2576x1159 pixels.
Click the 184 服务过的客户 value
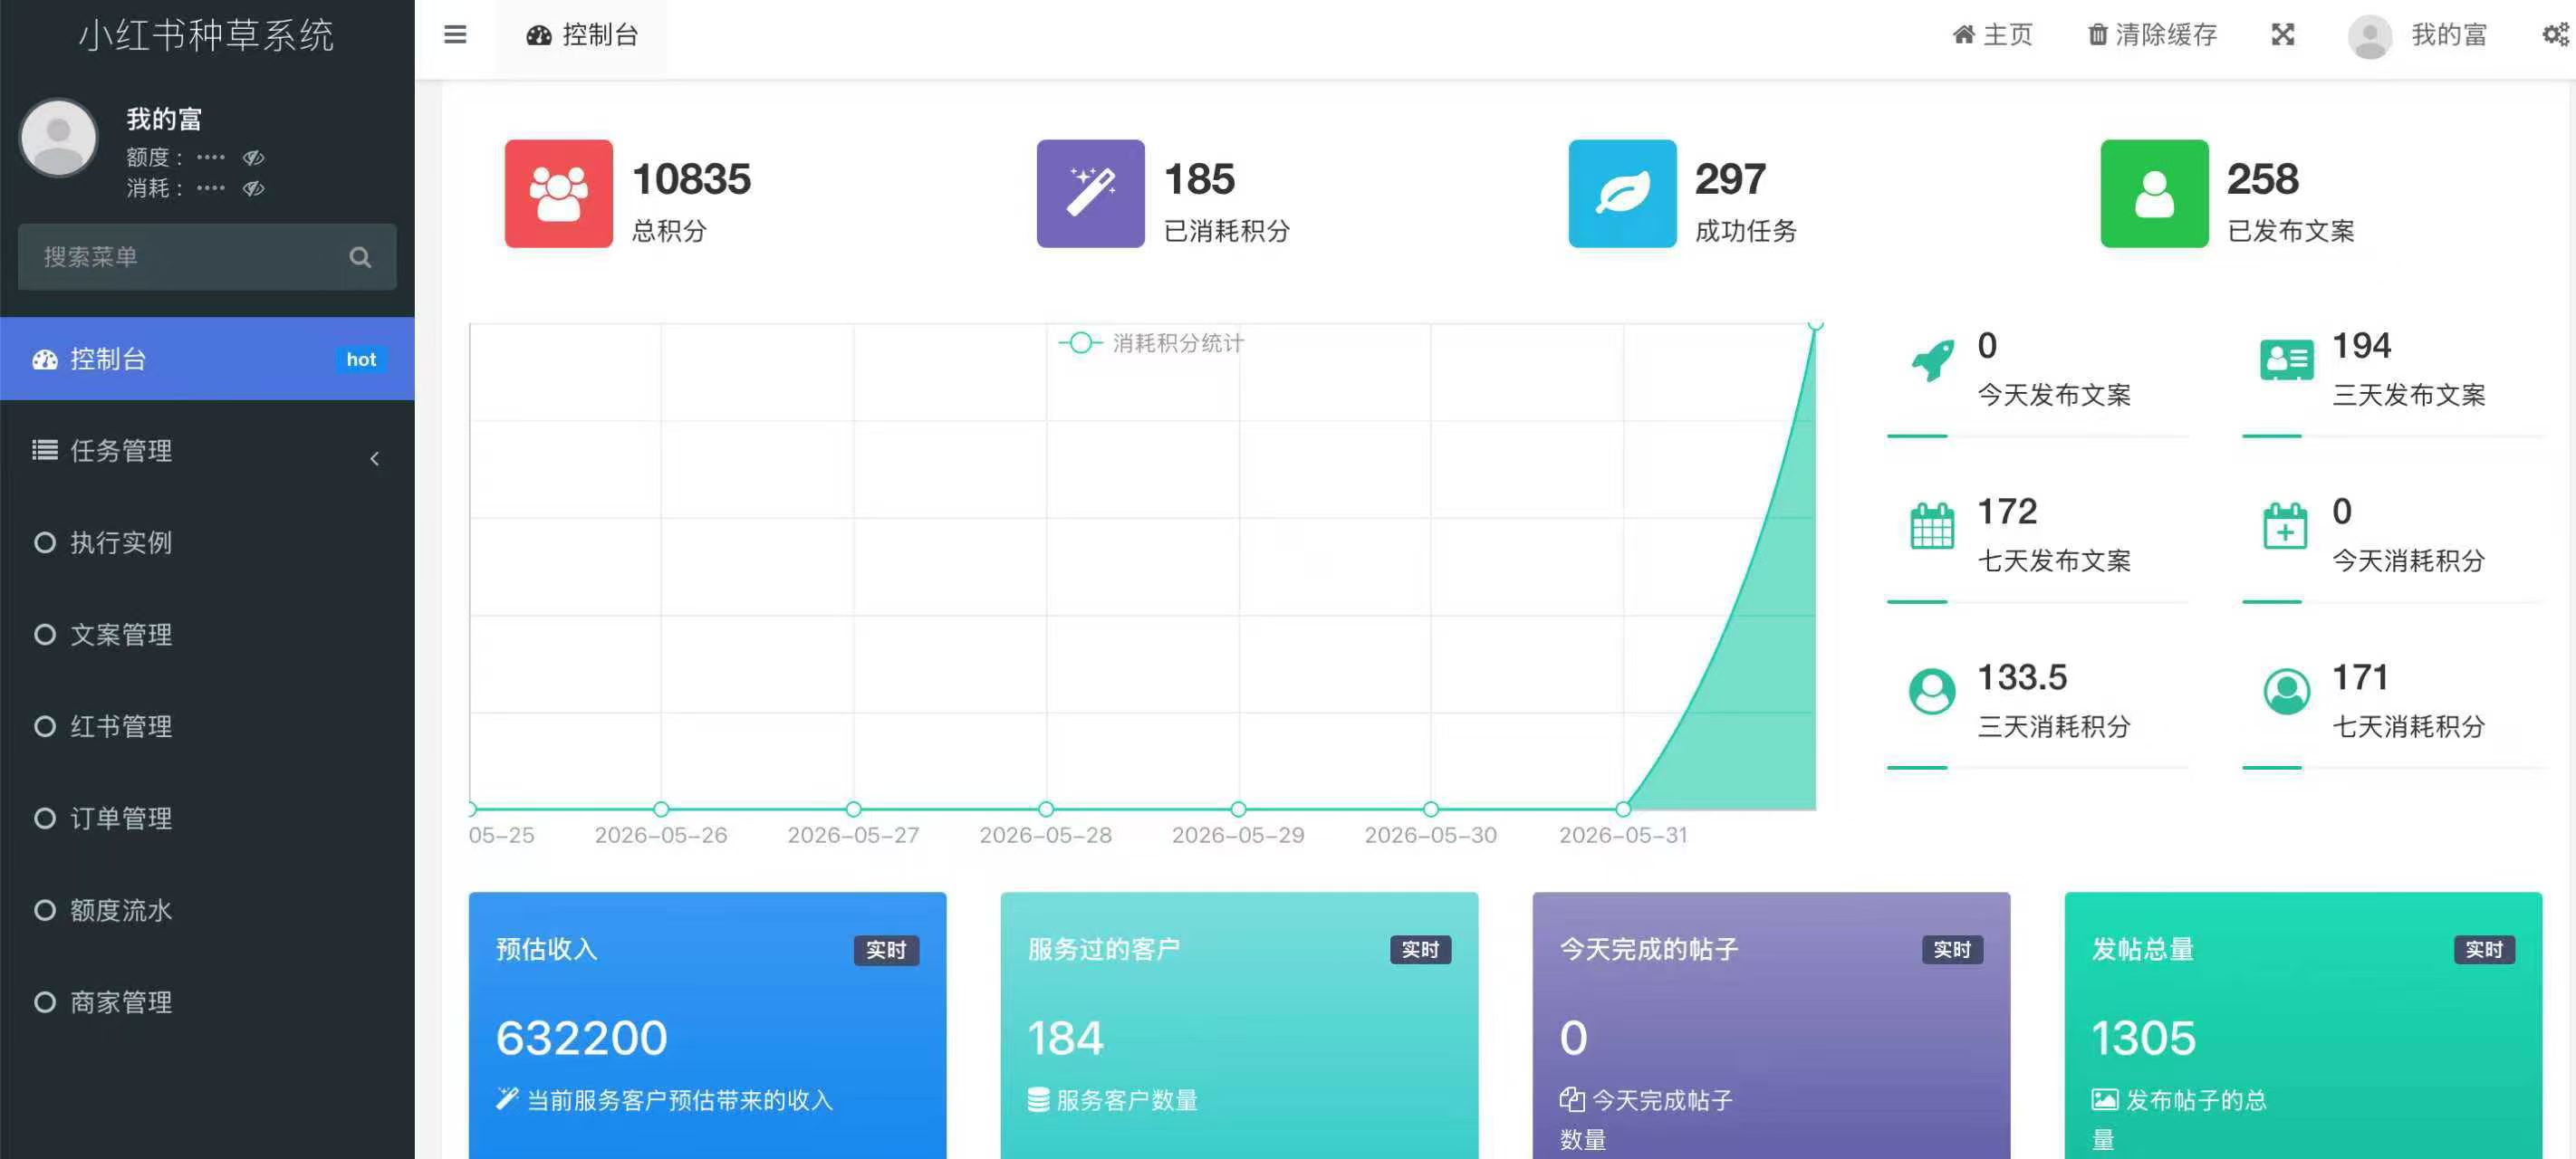(x=1065, y=1038)
